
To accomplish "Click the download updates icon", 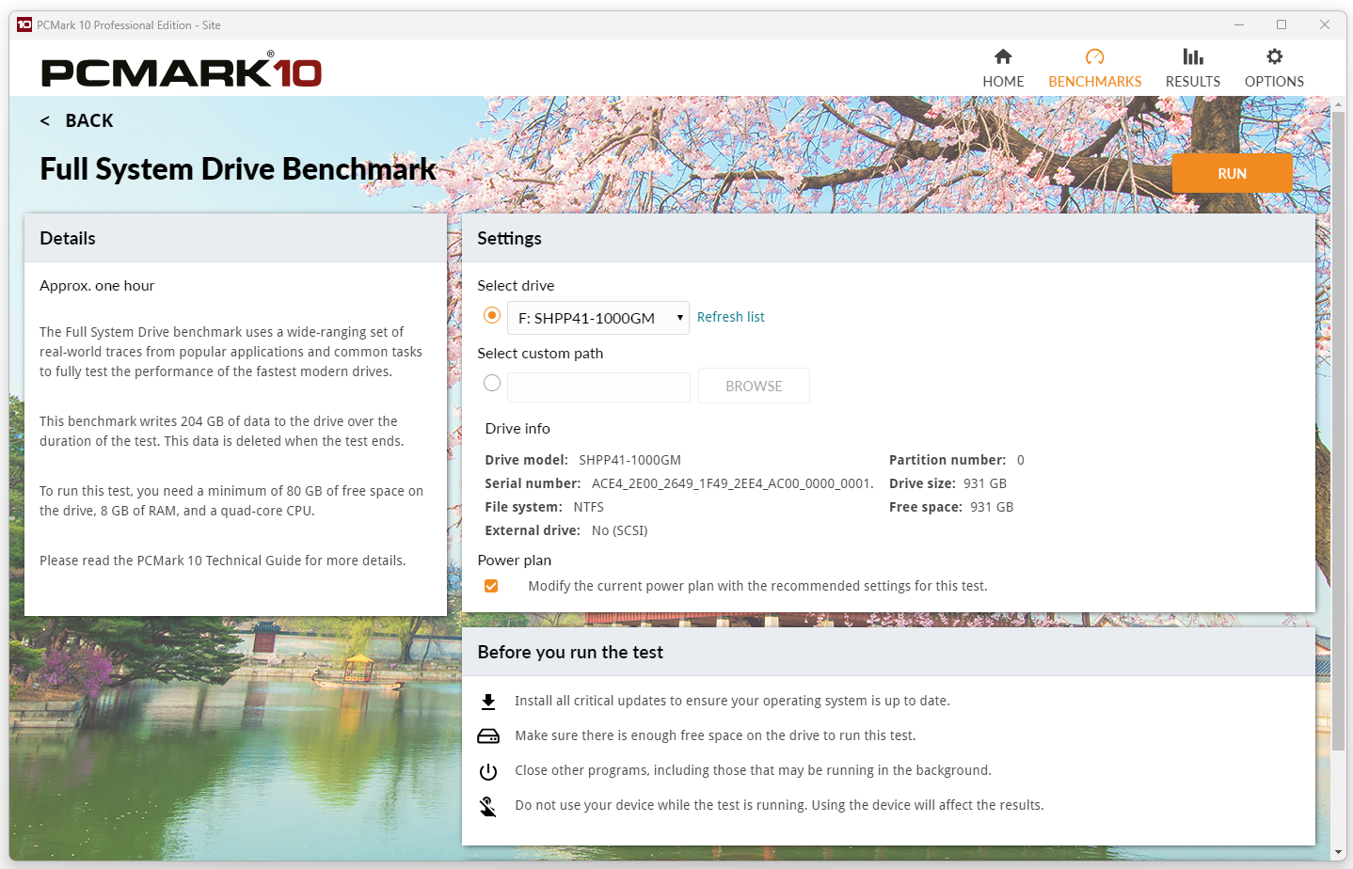I will (487, 702).
